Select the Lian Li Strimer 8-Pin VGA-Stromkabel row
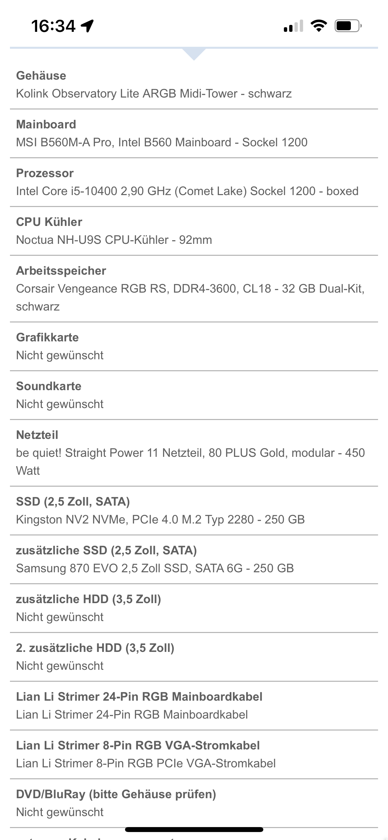Image resolution: width=388 pixels, height=840 pixels. [x=194, y=754]
